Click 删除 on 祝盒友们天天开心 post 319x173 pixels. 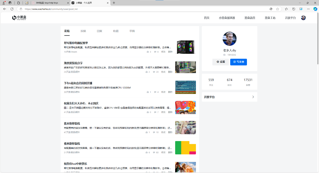[170, 112]
